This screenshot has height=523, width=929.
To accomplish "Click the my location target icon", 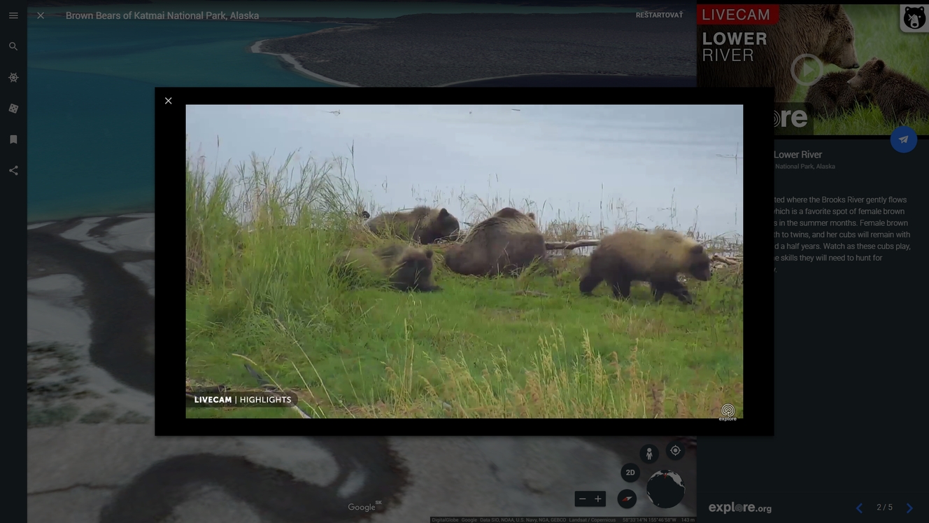I will [675, 451].
